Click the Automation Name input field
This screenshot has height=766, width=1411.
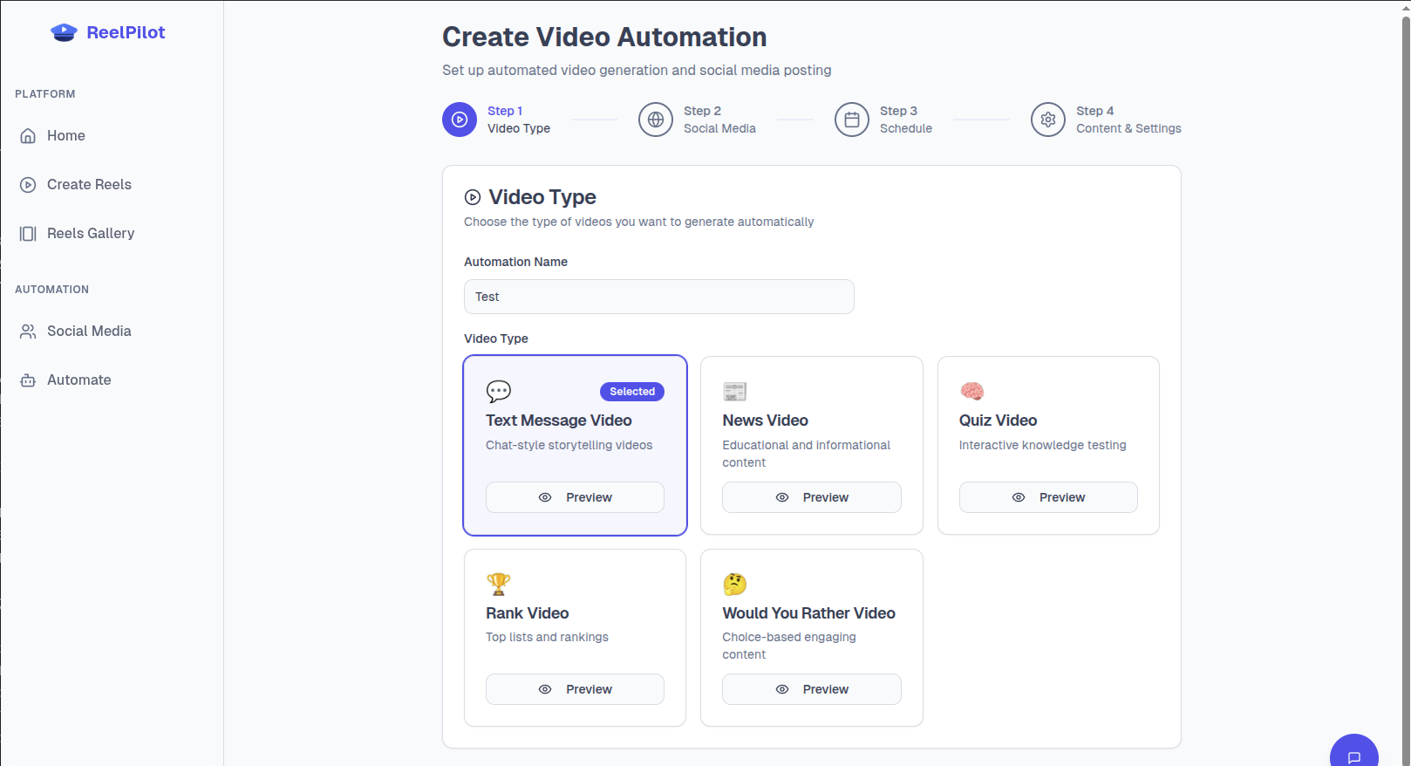658,297
